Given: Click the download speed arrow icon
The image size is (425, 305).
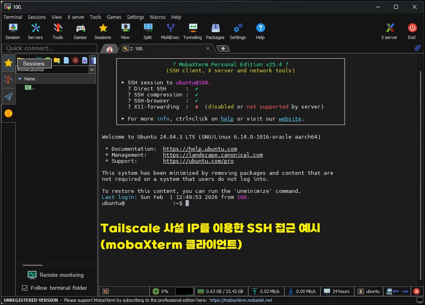Looking at the screenshot, I should 290,291.
